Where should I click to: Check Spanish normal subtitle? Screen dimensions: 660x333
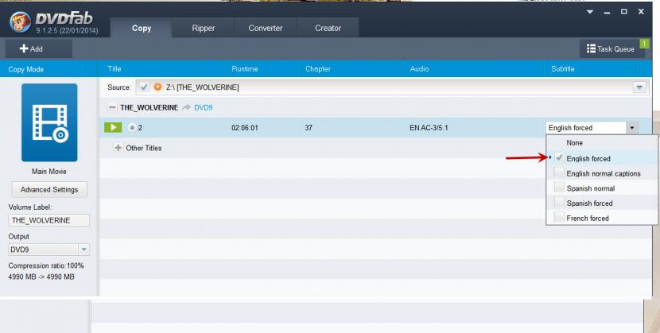(559, 188)
